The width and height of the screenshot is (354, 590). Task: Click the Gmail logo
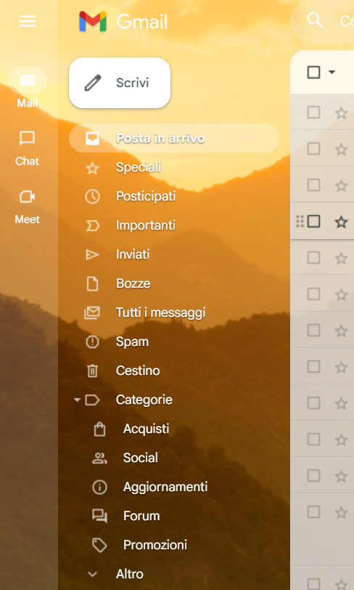123,21
